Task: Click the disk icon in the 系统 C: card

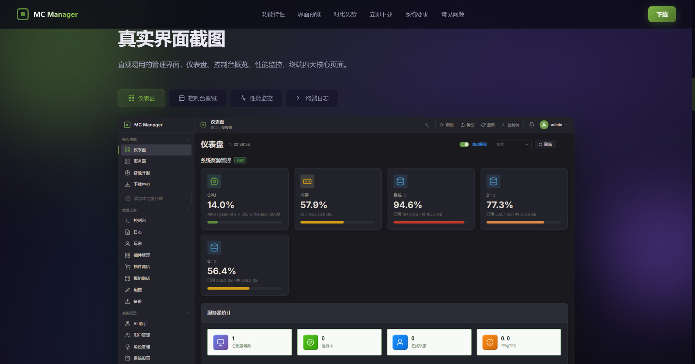Action: click(x=400, y=181)
